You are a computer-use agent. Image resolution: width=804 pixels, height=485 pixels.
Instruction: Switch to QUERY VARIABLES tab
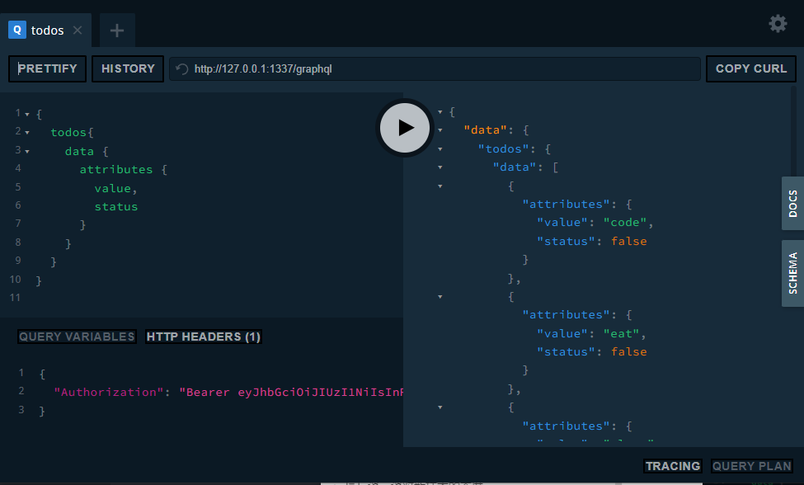pyautogui.click(x=77, y=337)
